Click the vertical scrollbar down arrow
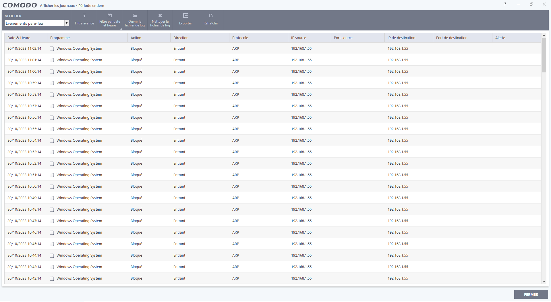551x302 pixels. pyautogui.click(x=544, y=282)
